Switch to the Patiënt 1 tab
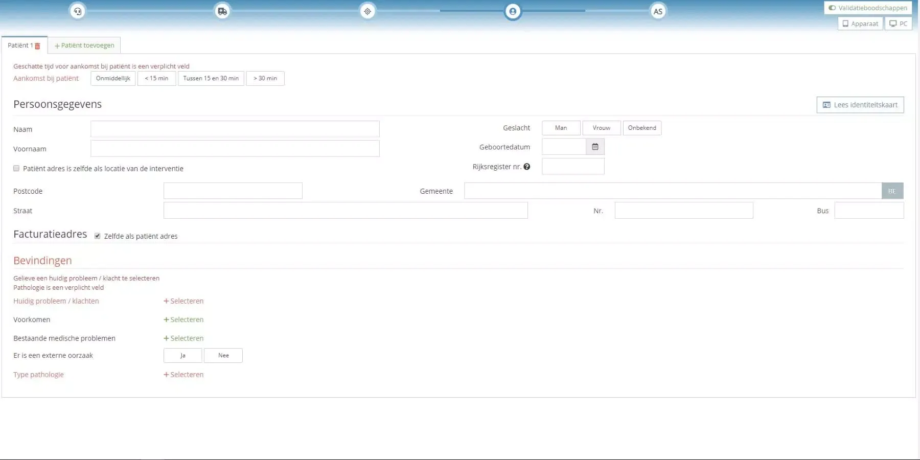The image size is (920, 460). (x=20, y=45)
